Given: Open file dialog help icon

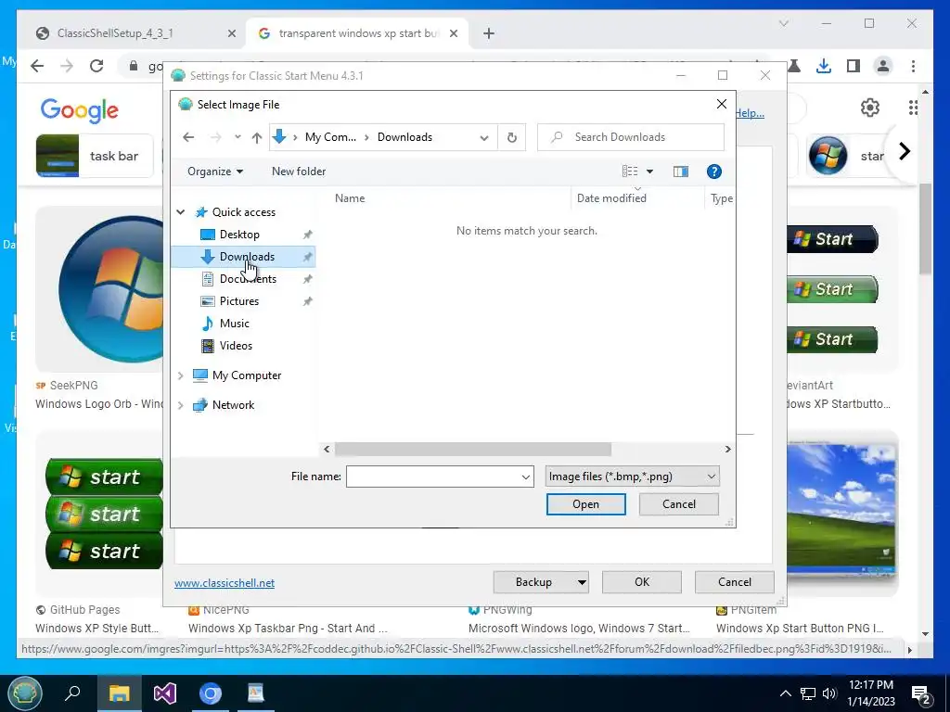Looking at the screenshot, I should (714, 172).
